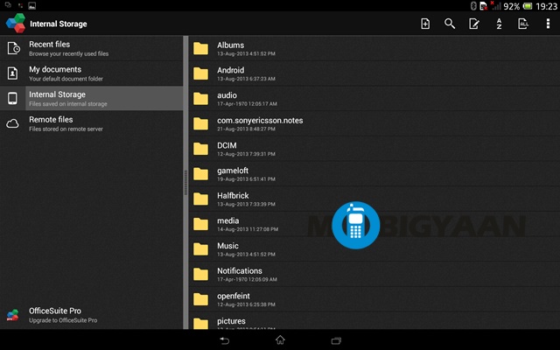
Task: Tap the yellow folder icon beside Halfbrick
Action: [200, 199]
